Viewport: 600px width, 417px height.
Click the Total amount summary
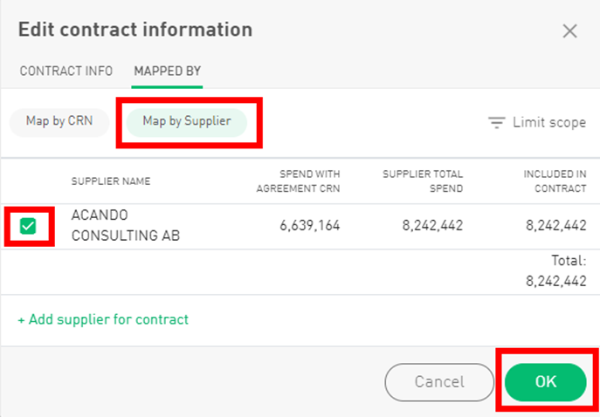555,273
